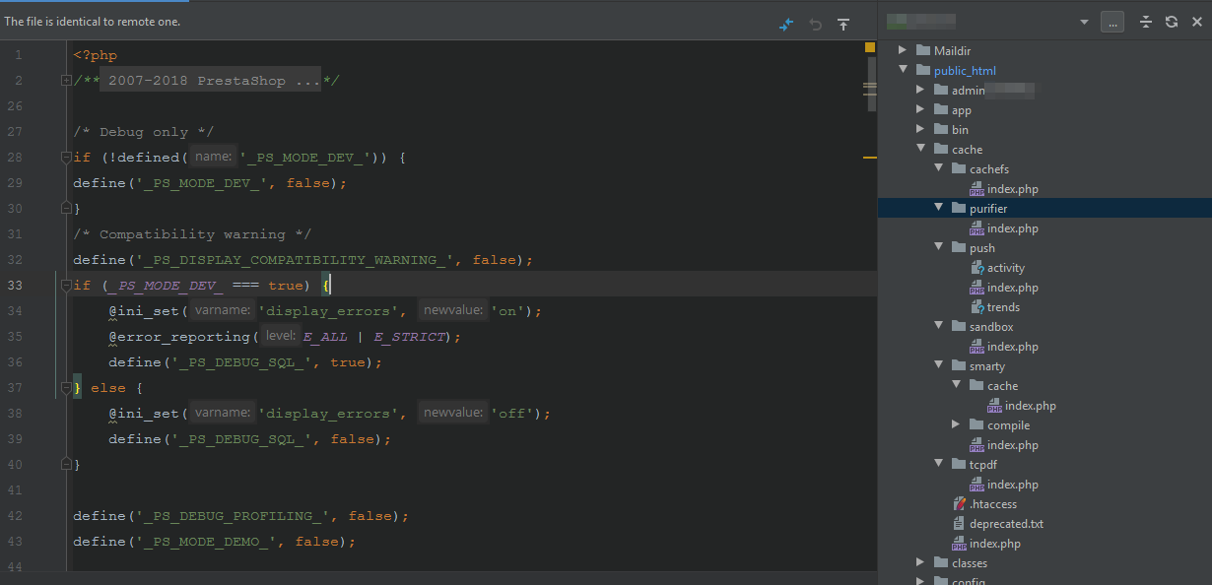This screenshot has width=1212, height=585.
Task: Expand the classes folder
Action: [x=919, y=563]
